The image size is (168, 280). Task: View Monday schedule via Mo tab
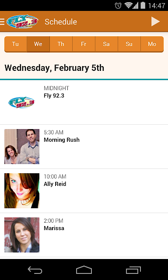[x=152, y=44]
